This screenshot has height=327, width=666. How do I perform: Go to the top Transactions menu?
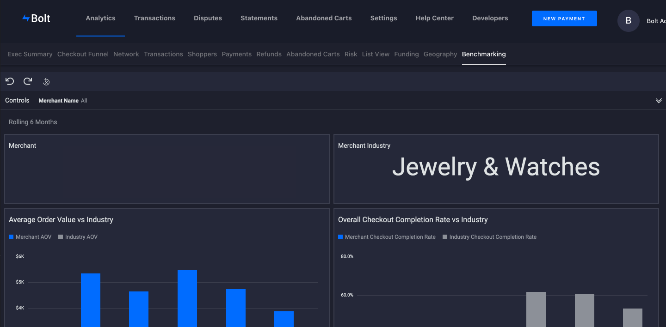pos(154,18)
